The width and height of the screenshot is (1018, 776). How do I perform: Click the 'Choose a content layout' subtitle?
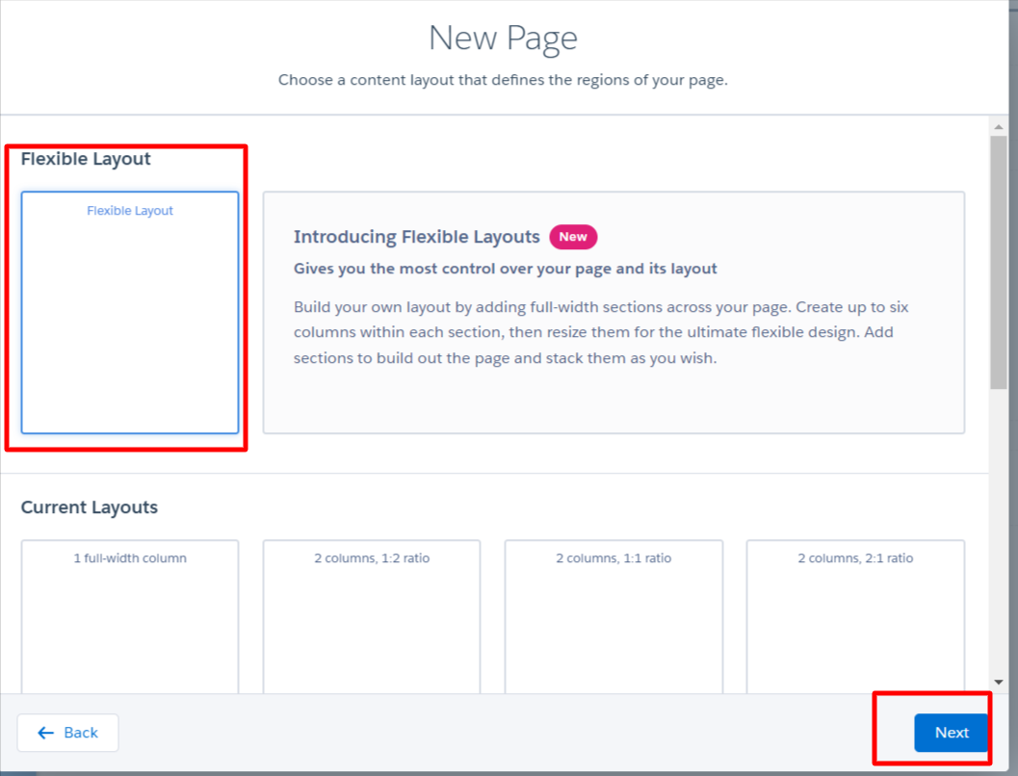[x=503, y=80]
